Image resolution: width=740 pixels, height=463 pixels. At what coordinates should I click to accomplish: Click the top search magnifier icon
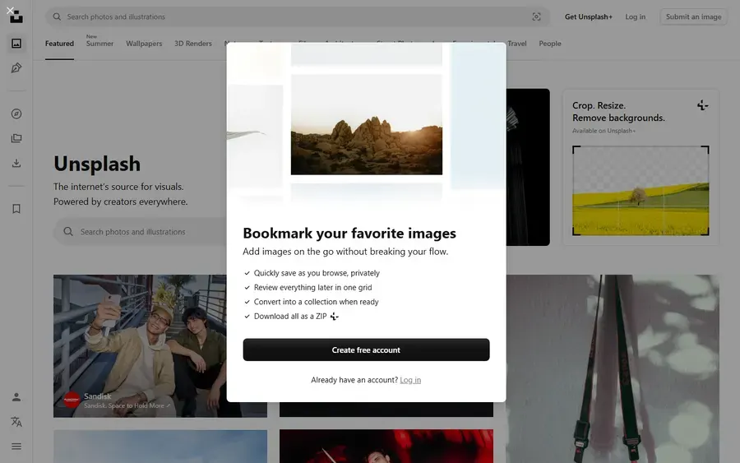point(57,16)
